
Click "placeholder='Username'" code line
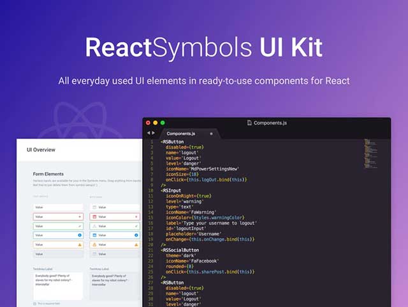click(194, 234)
